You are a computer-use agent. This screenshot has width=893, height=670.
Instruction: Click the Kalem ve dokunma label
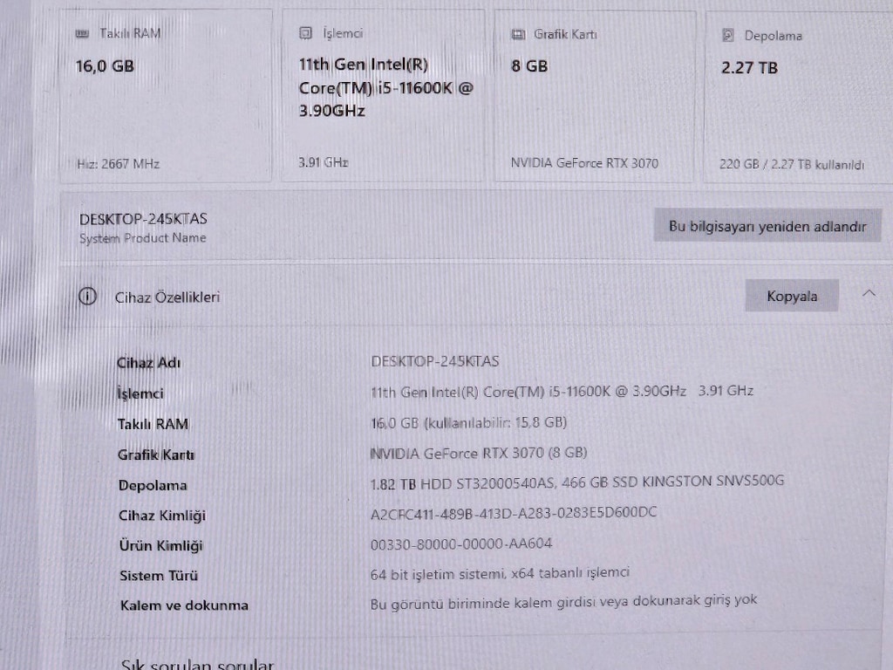point(184,605)
